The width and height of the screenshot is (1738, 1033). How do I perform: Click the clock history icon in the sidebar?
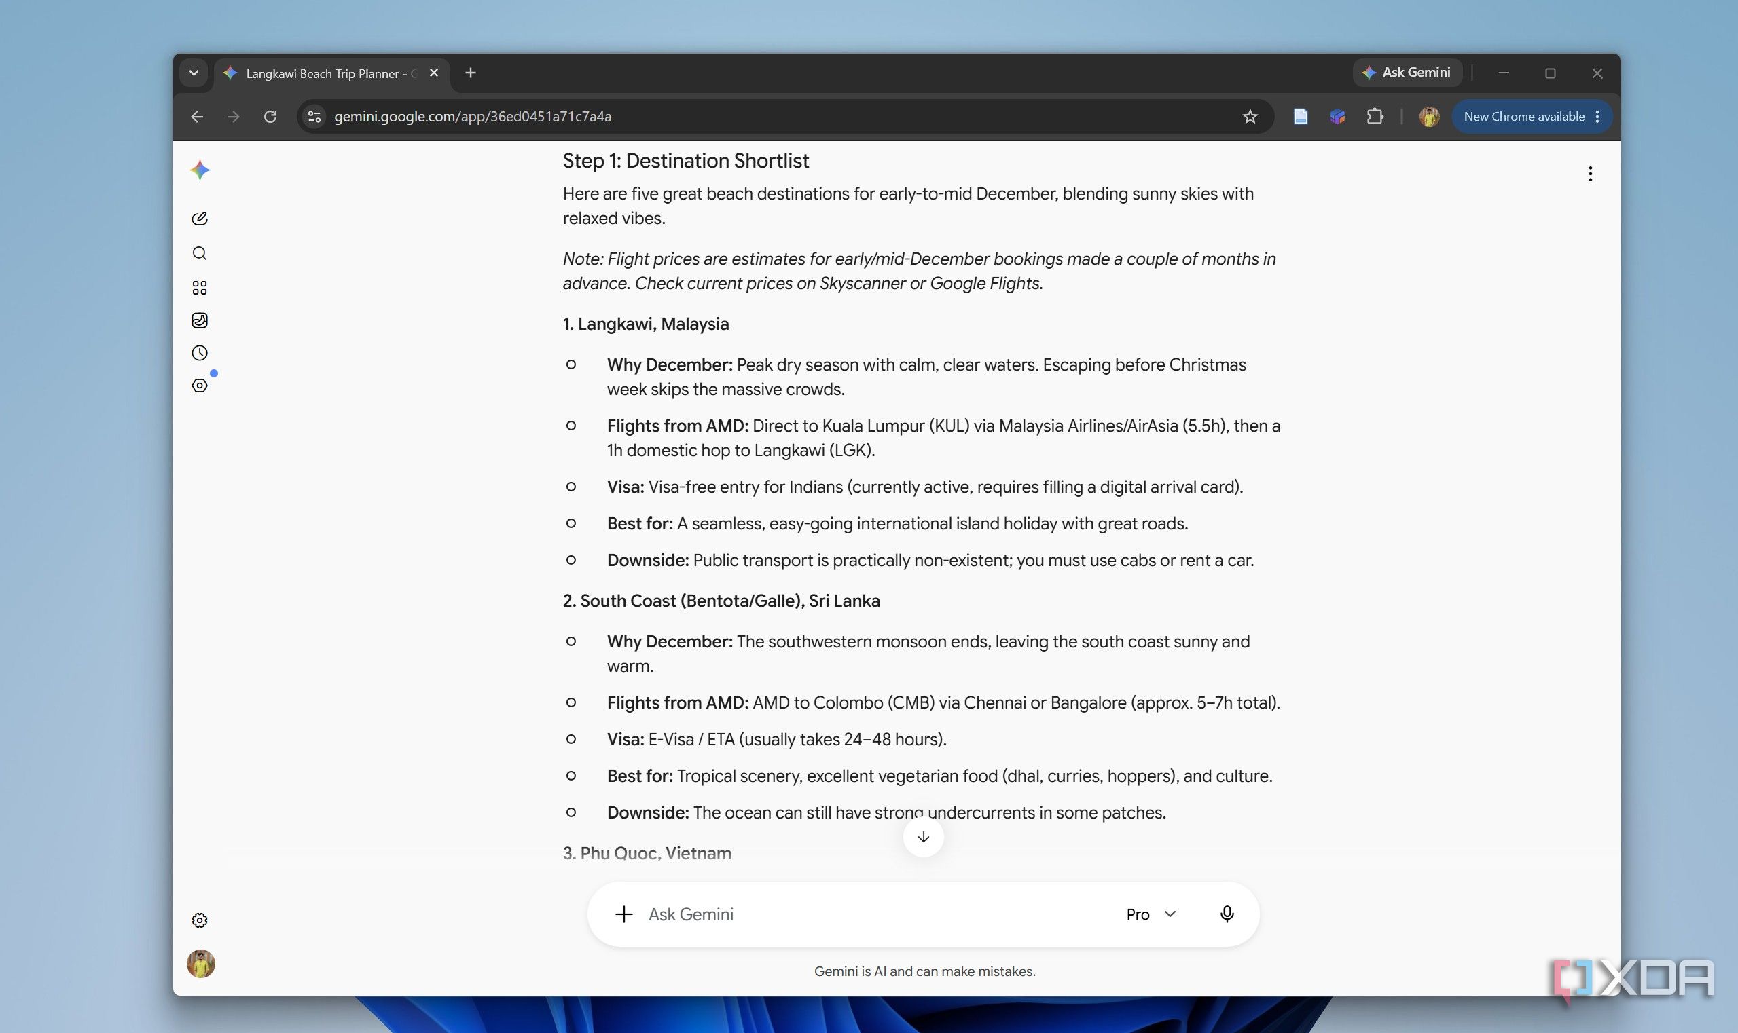199,353
